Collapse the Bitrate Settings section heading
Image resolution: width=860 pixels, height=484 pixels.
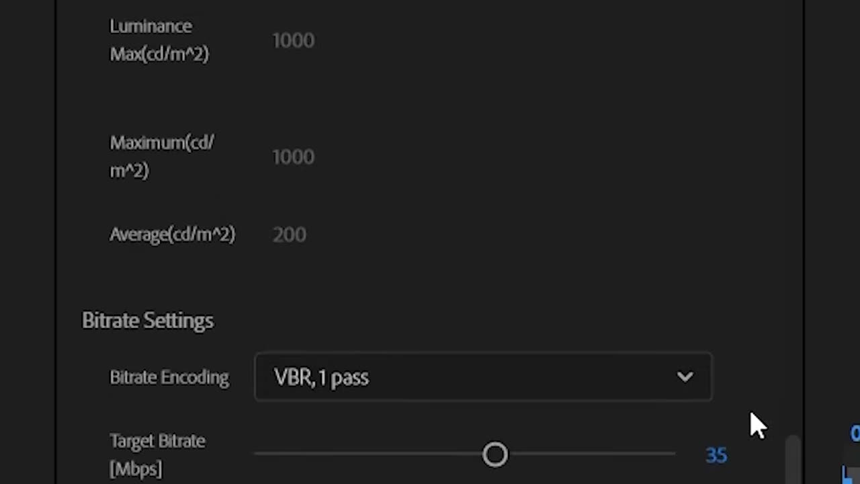pyautogui.click(x=148, y=321)
